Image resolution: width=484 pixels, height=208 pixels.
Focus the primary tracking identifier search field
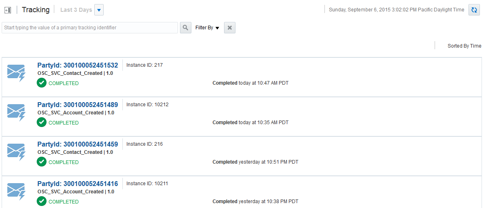pyautogui.click(x=90, y=28)
